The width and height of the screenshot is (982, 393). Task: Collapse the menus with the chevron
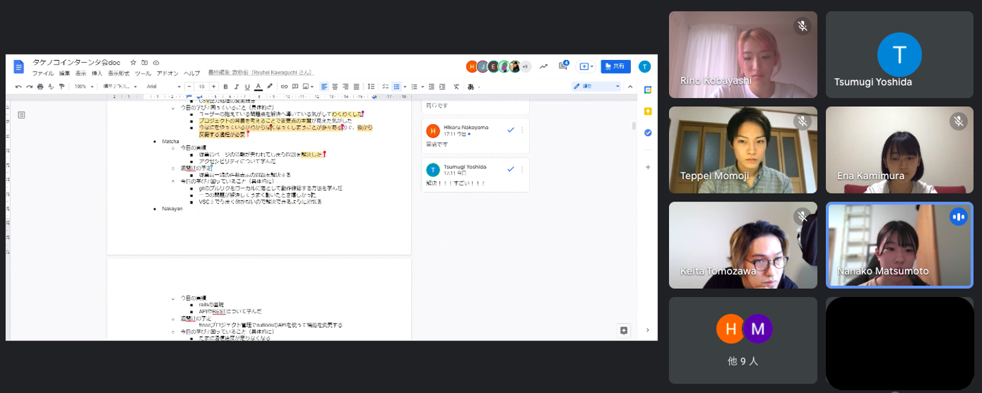point(630,87)
